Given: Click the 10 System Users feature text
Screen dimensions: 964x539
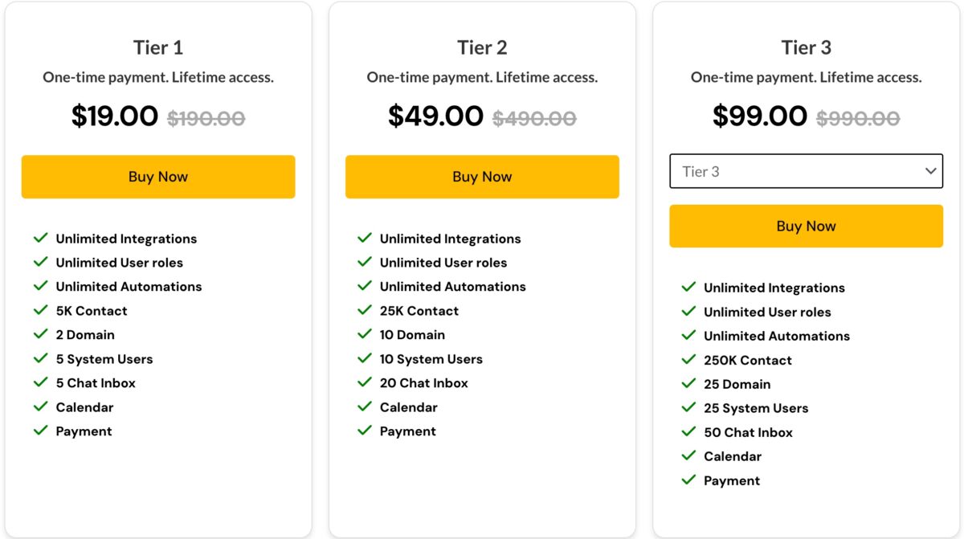Looking at the screenshot, I should (x=431, y=359).
